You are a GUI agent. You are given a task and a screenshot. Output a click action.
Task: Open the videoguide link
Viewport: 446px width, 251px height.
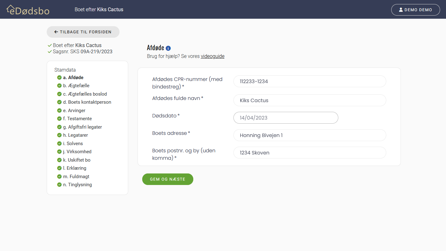(x=213, y=56)
